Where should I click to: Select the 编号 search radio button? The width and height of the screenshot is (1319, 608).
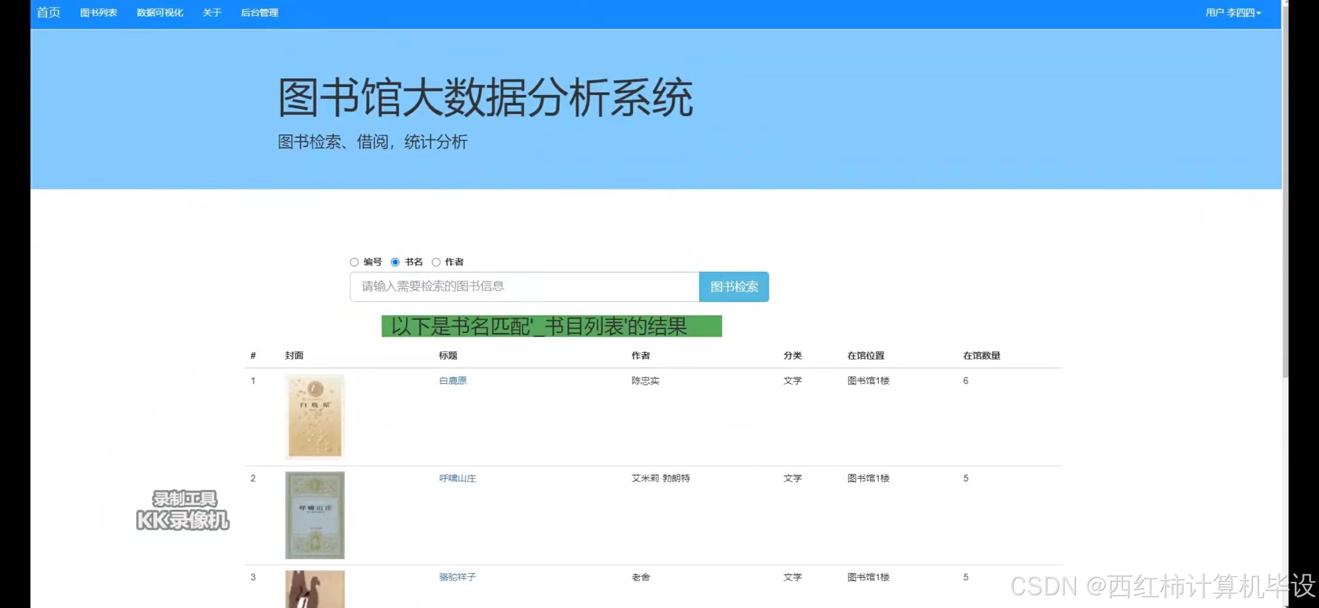tap(355, 262)
